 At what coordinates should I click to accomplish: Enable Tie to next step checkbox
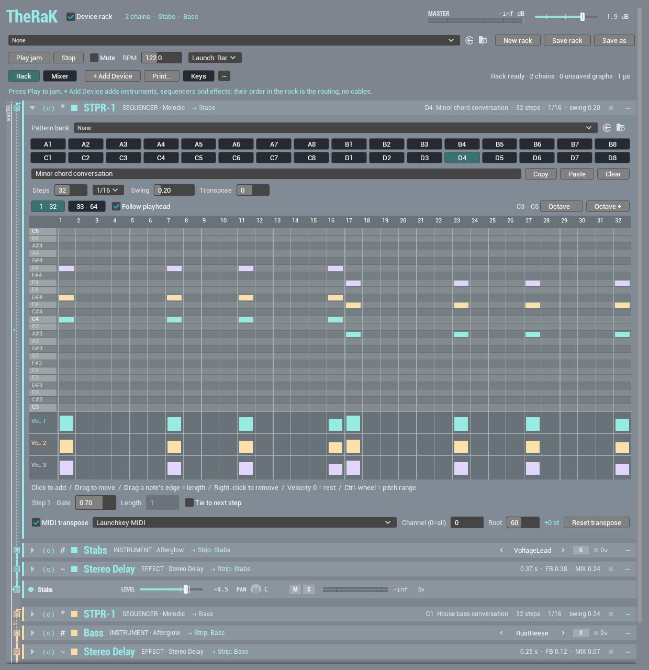(x=189, y=502)
